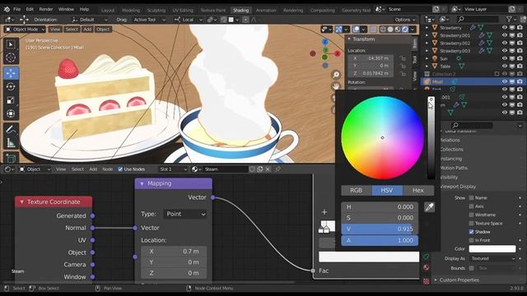Viewport: 527px width, 296px height.
Task: Activate the Scale tool in viewport toolbar
Action: tap(11, 100)
